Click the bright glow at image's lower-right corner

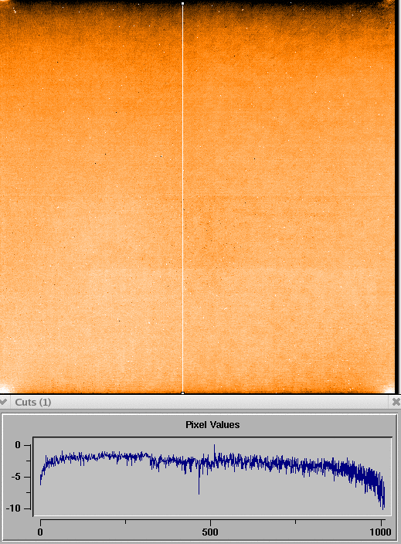pos(389,389)
